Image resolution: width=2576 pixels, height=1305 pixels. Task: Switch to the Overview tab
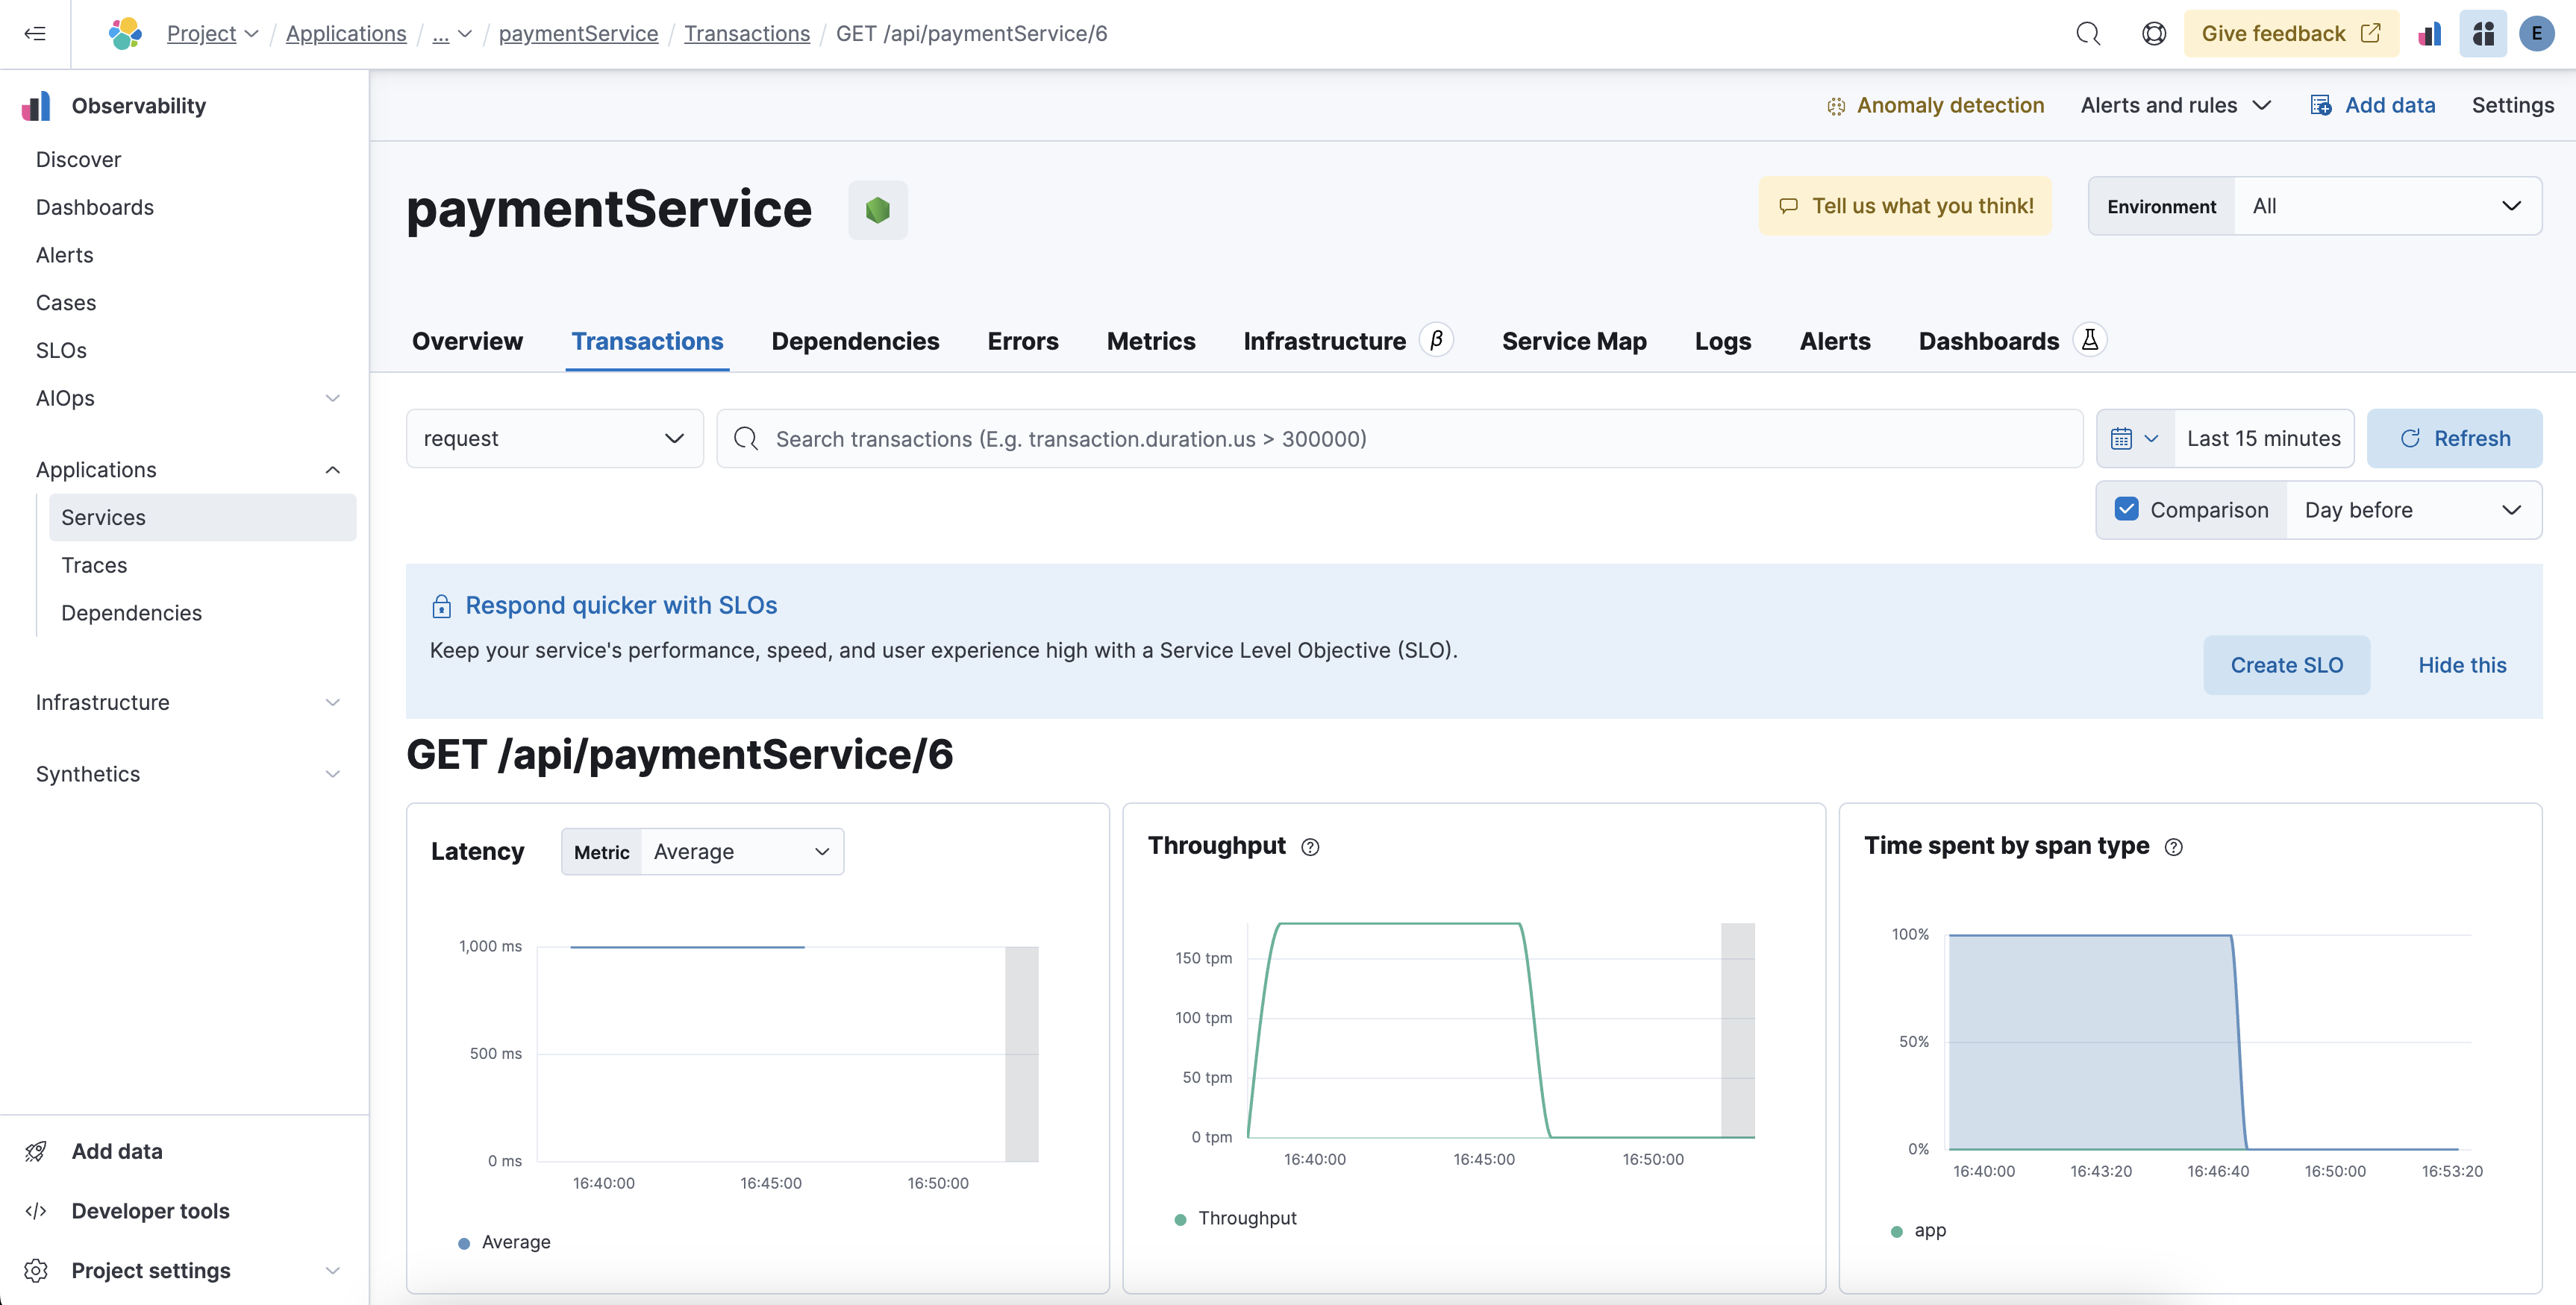(x=467, y=341)
